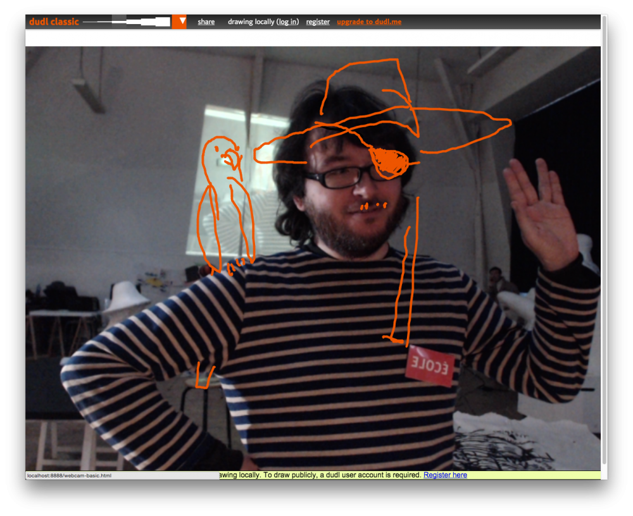Image resolution: width=633 pixels, height=516 pixels.
Task: Select the second thinnest brush size
Action: (x=104, y=21)
